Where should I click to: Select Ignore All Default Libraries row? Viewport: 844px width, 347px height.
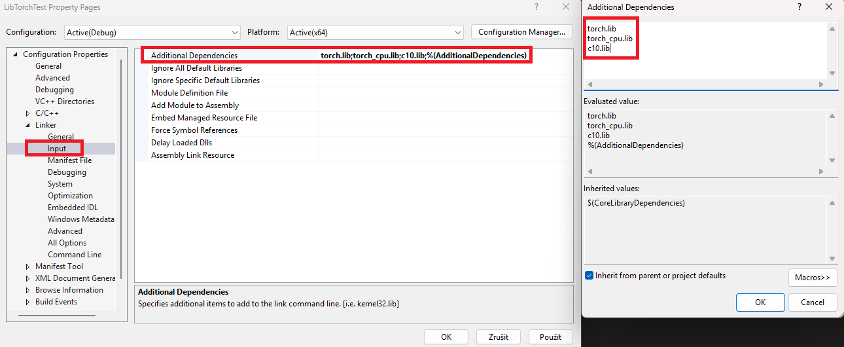coord(354,68)
